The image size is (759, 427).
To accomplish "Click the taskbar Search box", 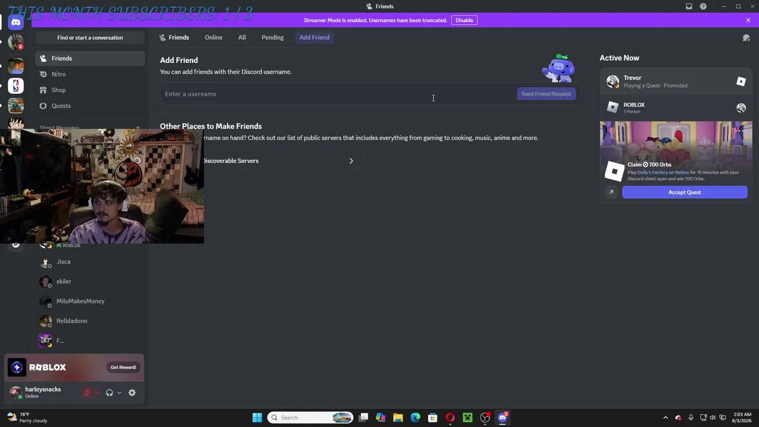I will coord(310,418).
